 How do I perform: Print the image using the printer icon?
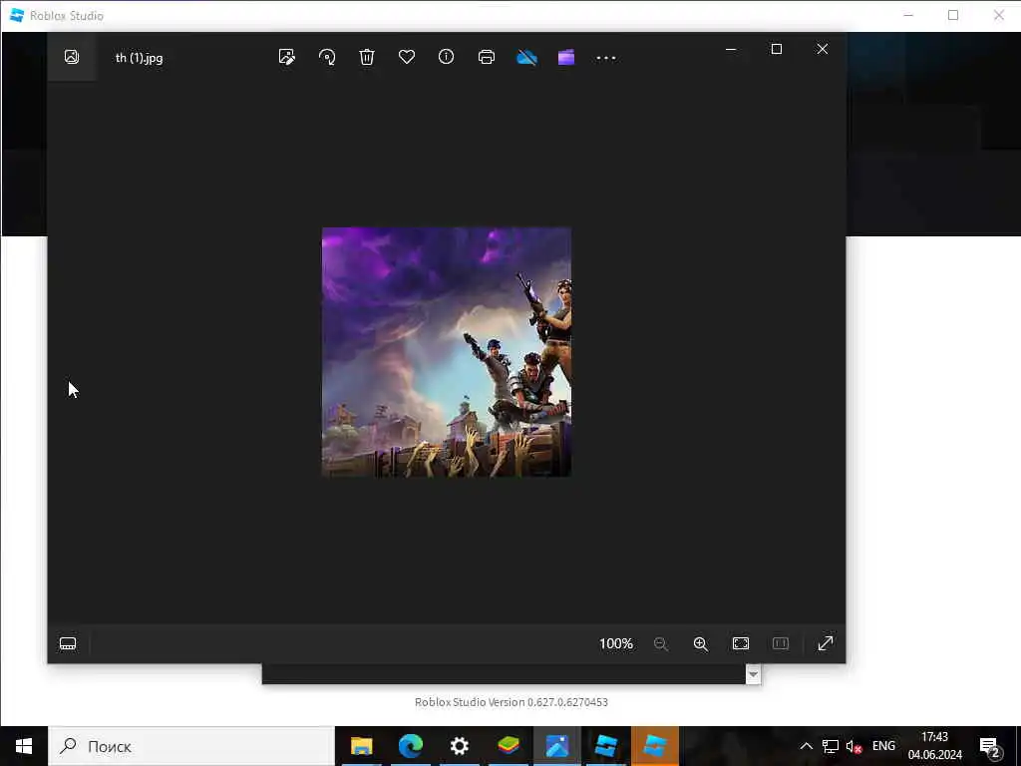tap(487, 57)
